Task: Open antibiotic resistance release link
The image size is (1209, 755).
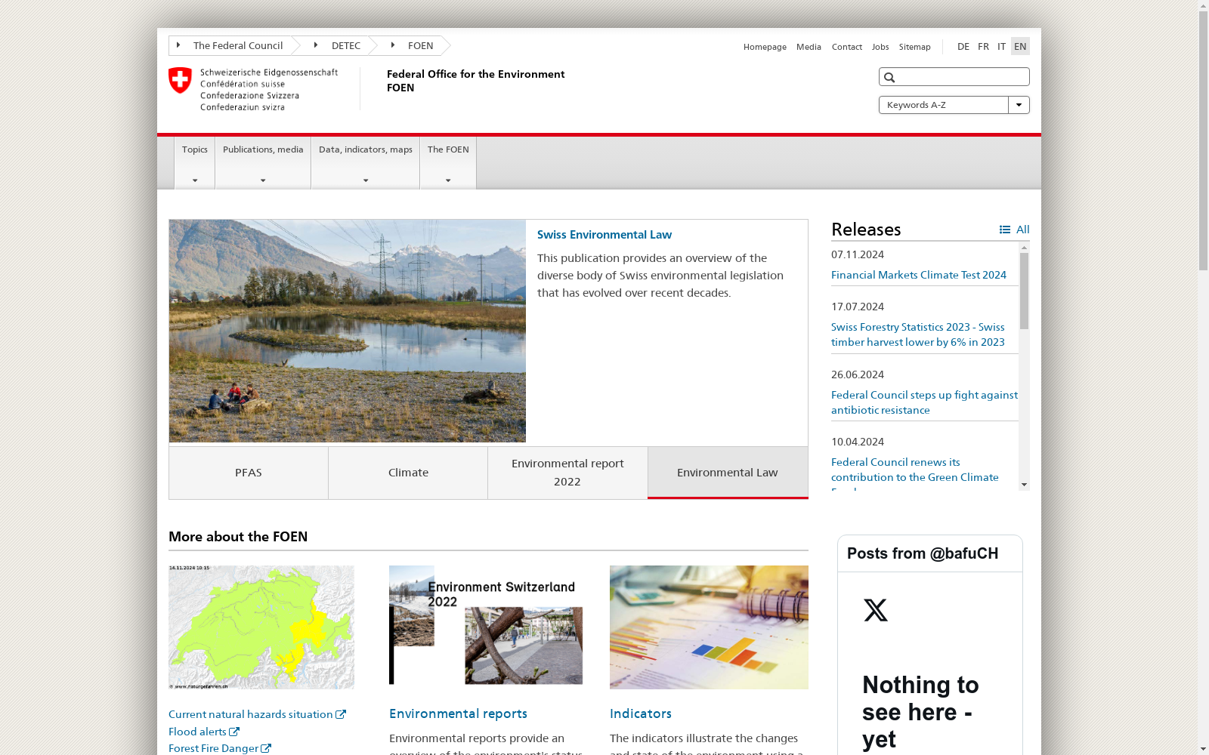Action: point(924,402)
